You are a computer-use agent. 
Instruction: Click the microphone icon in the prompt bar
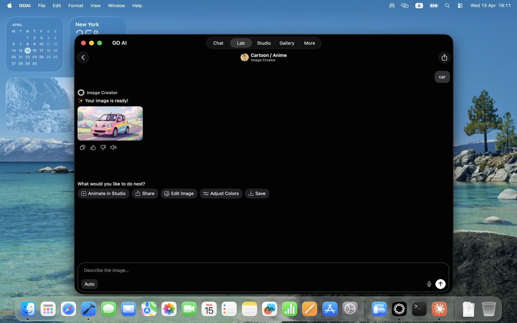429,284
